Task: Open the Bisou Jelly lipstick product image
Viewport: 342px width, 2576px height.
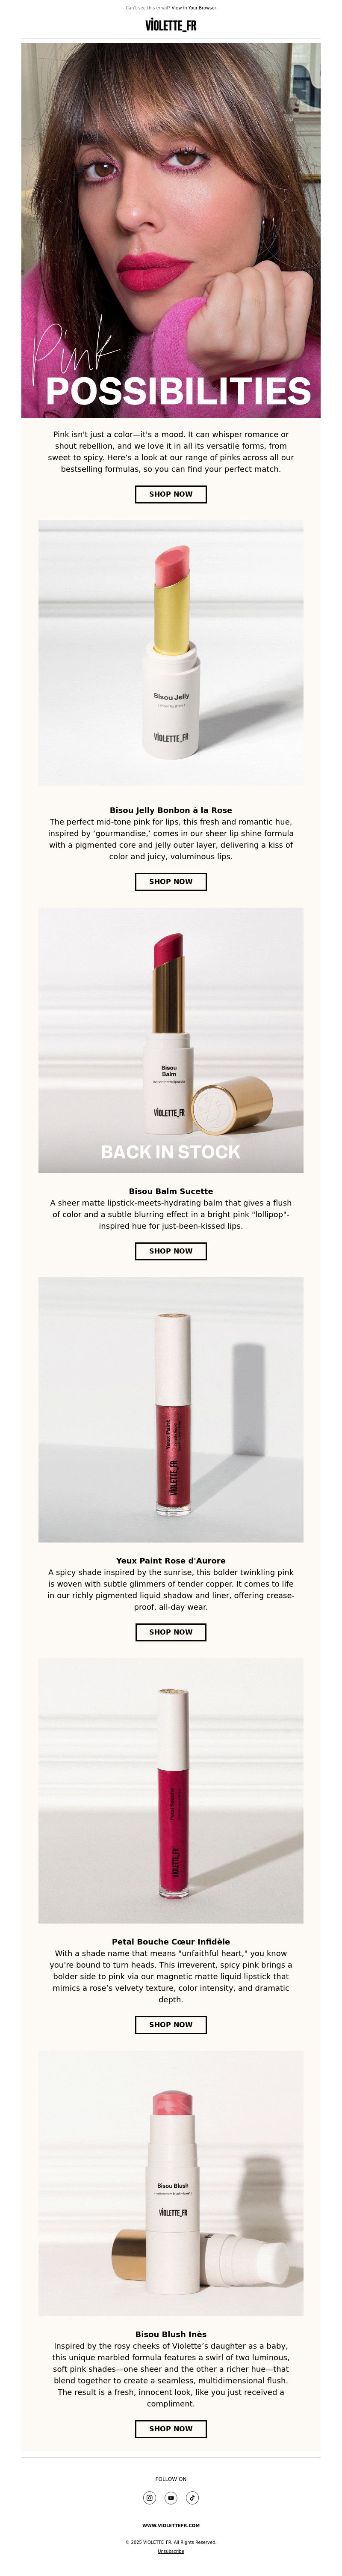Action: 171,652
